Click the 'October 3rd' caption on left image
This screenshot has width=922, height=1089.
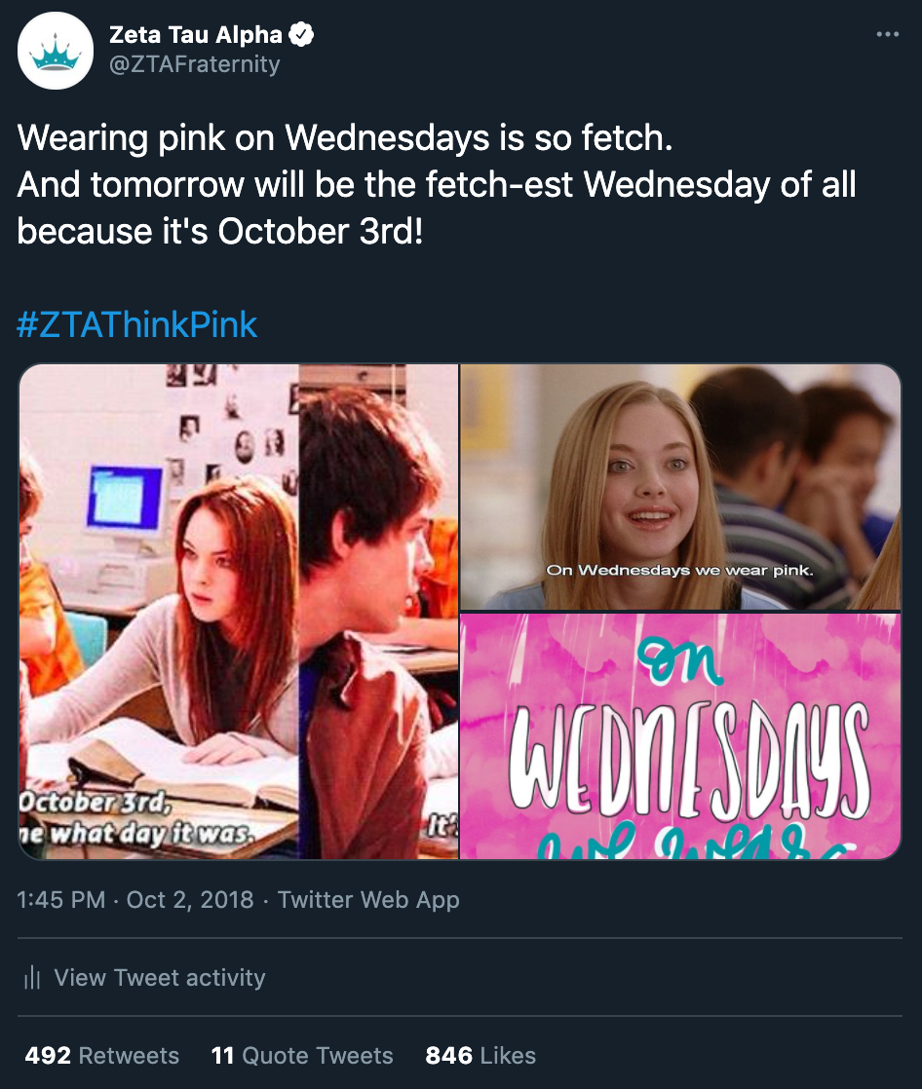pos(95,803)
